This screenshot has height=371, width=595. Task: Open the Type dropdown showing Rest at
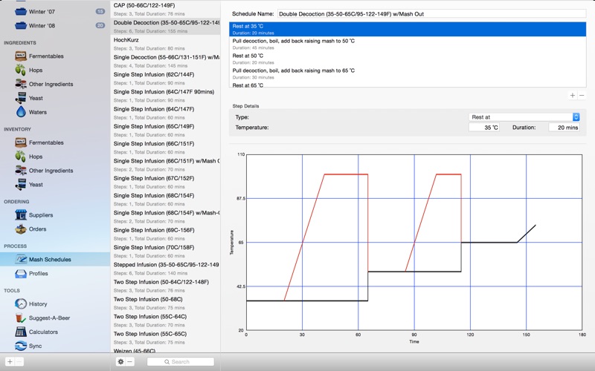(x=524, y=117)
